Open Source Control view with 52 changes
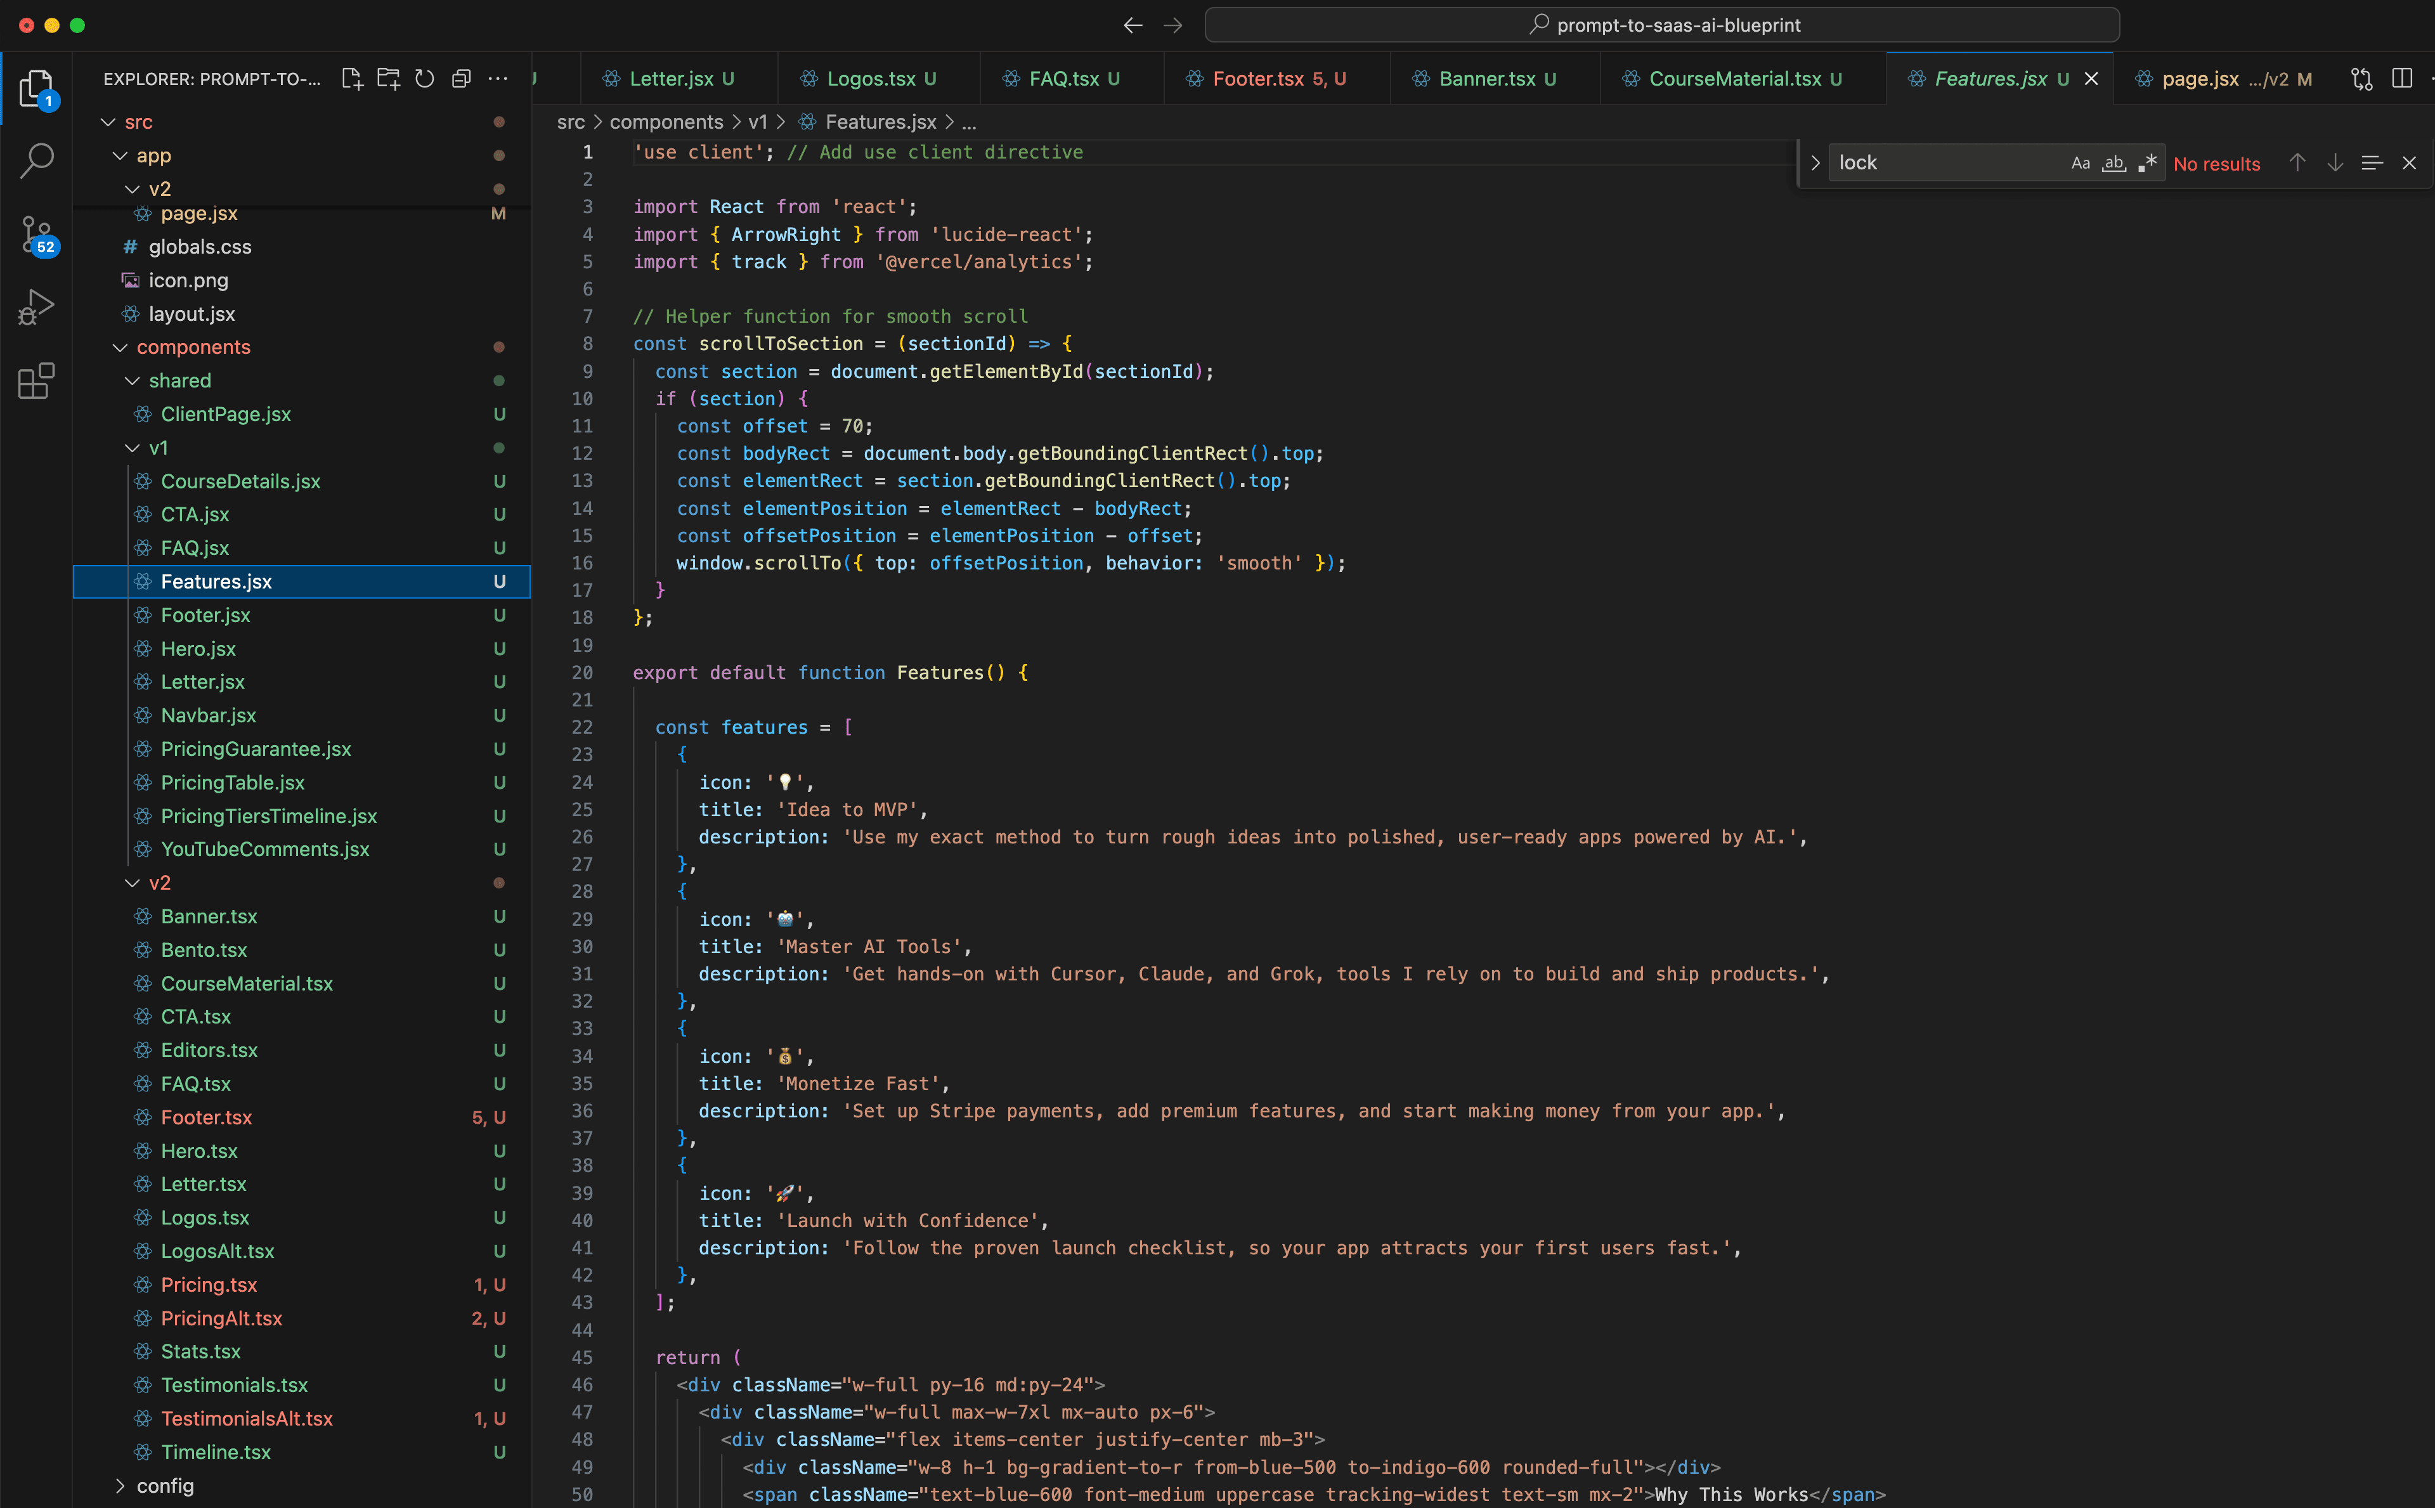The image size is (2435, 1508). point(37,235)
